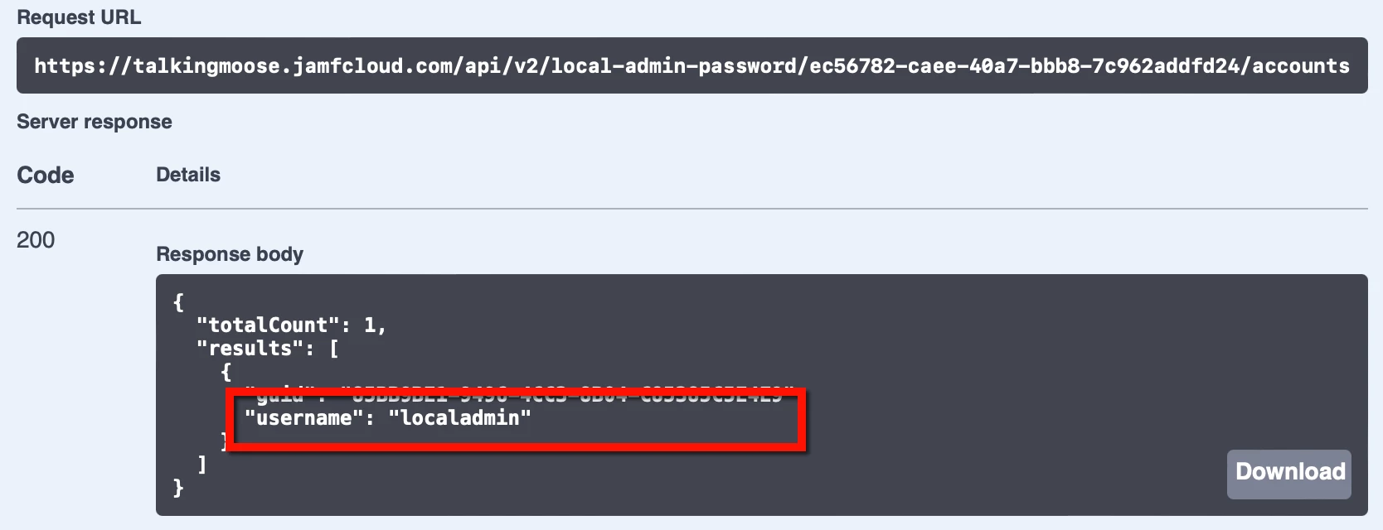Click the "localadmin" value

coord(459,417)
